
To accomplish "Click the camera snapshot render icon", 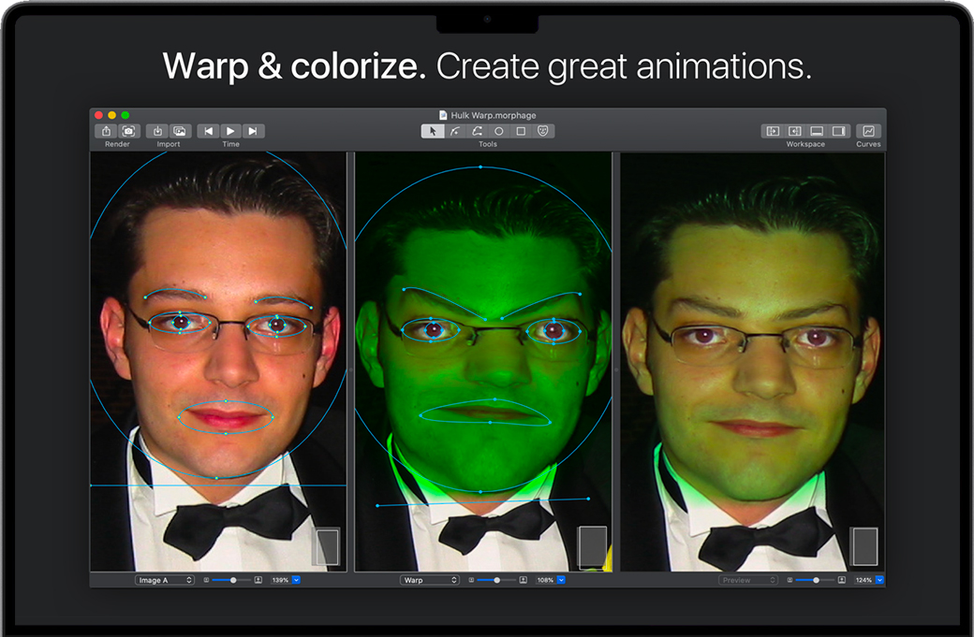I will 128,132.
